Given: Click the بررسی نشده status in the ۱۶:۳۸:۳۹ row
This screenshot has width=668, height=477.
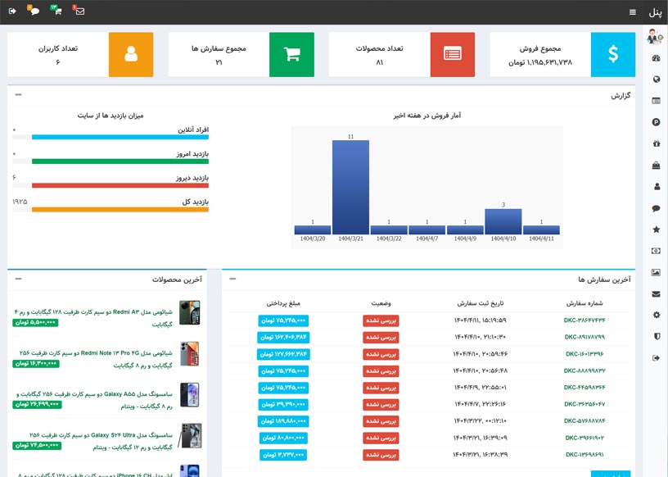Looking at the screenshot, I should (381, 455).
